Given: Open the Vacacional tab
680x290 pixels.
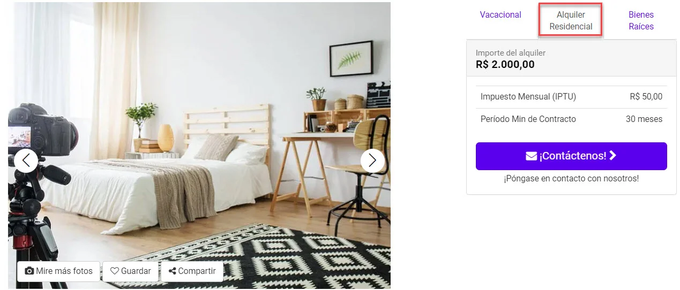Looking at the screenshot, I should (x=500, y=15).
